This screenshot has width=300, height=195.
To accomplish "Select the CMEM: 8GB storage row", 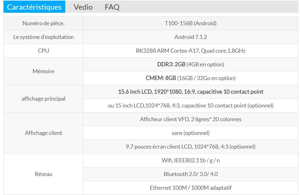I will pyautogui.click(x=190, y=78).
